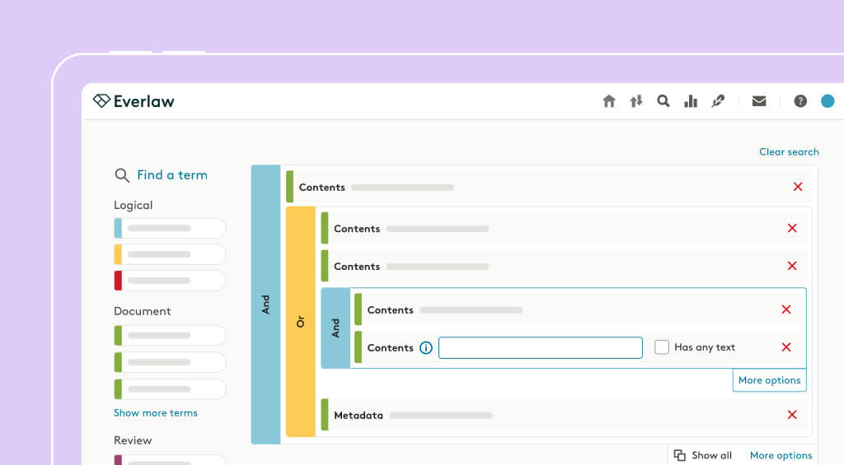Open the magnifying glass search icon
Viewport: 844px width, 465px height.
click(x=663, y=101)
